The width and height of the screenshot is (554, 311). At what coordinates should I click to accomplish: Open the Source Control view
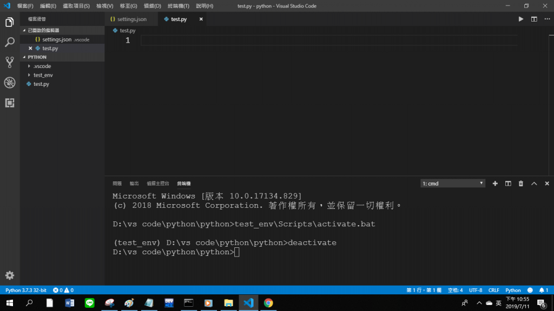[10, 63]
